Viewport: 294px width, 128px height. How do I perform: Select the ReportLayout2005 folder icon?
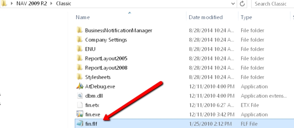tap(79, 58)
